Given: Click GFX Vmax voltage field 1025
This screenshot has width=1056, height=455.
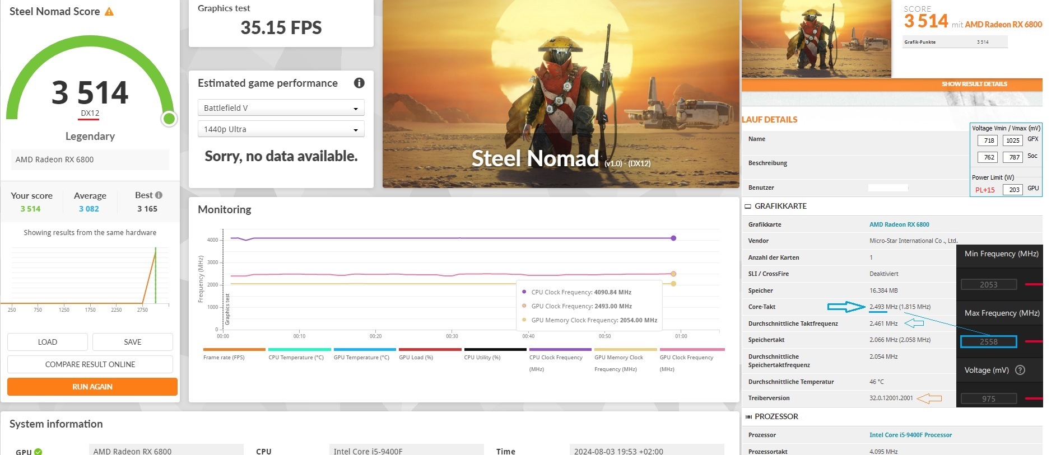Looking at the screenshot, I should (x=1012, y=140).
